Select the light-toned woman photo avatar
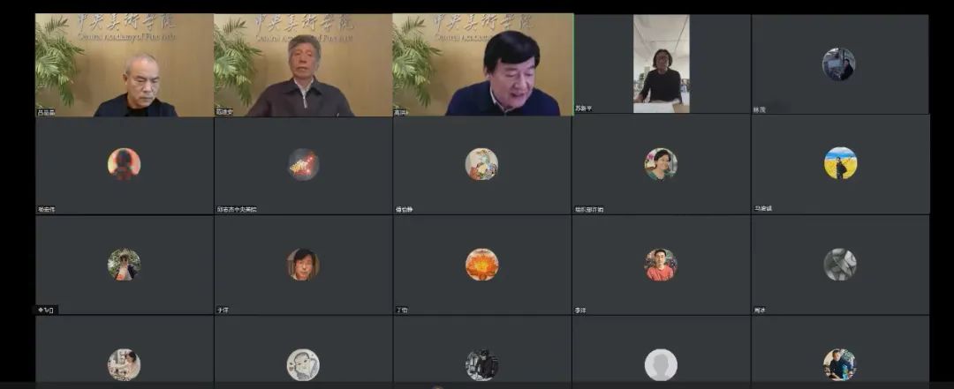Viewport: 954px width, 389px height. 125,364
